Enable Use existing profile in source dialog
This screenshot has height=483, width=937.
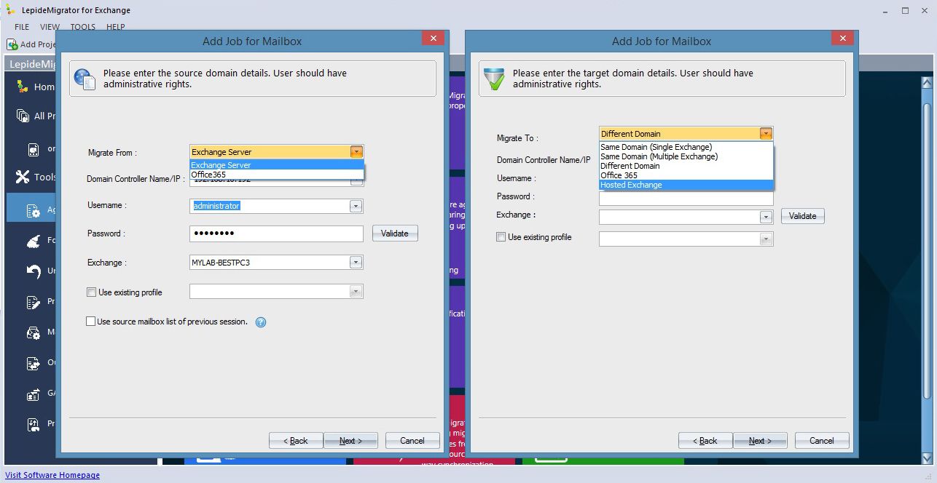tap(91, 292)
